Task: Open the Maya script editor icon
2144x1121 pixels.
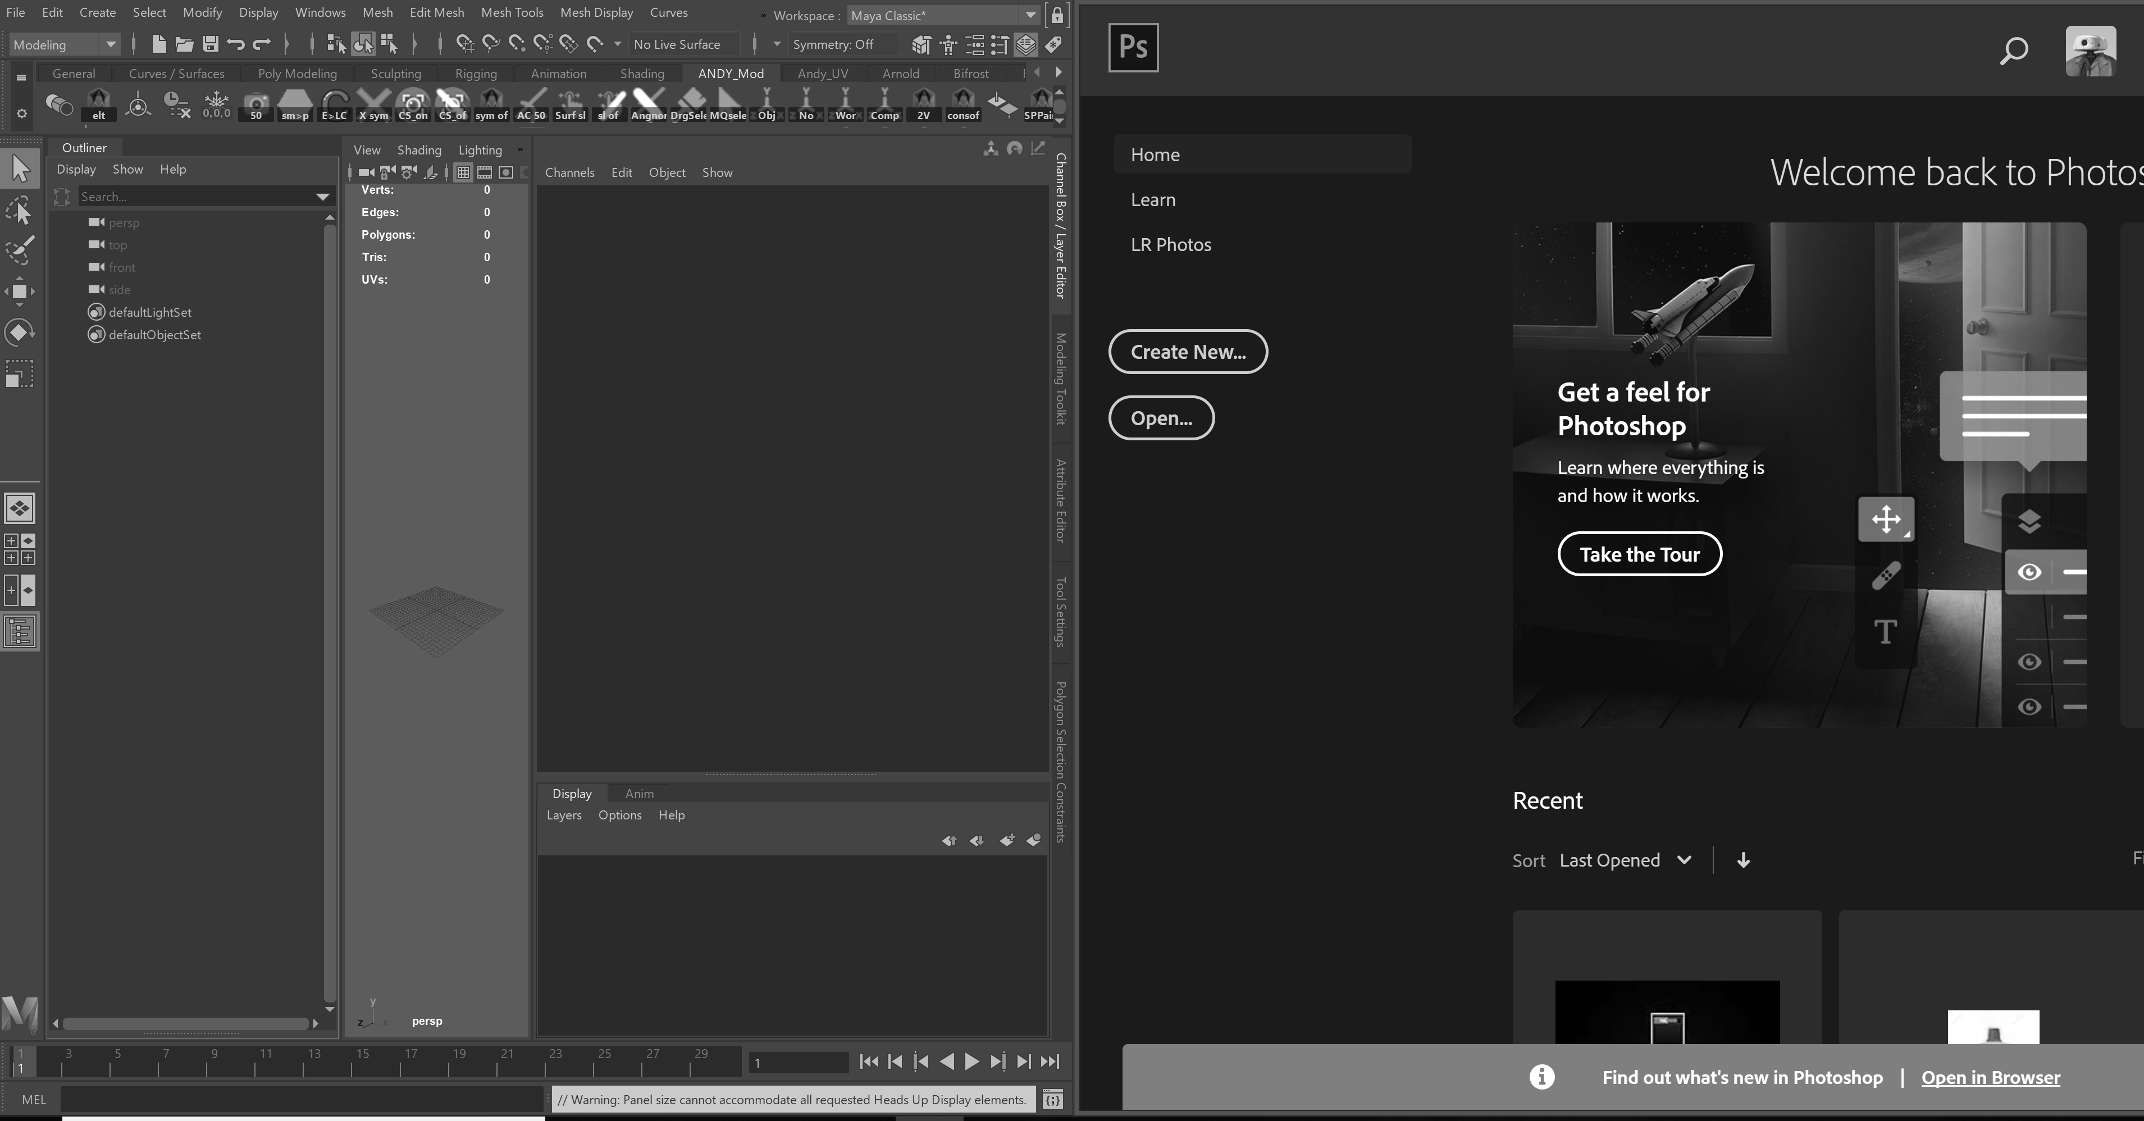Action: pos(1053,1099)
